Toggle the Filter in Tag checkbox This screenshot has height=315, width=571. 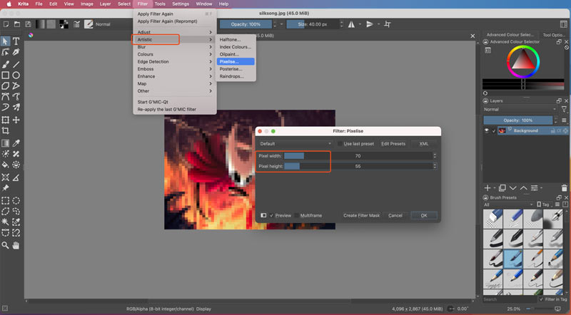(541, 299)
